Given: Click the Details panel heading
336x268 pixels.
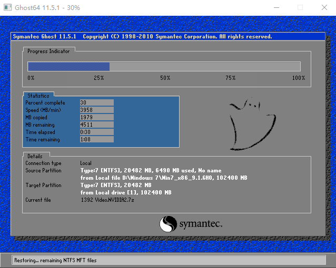Looking at the screenshot, I should (x=35, y=156).
